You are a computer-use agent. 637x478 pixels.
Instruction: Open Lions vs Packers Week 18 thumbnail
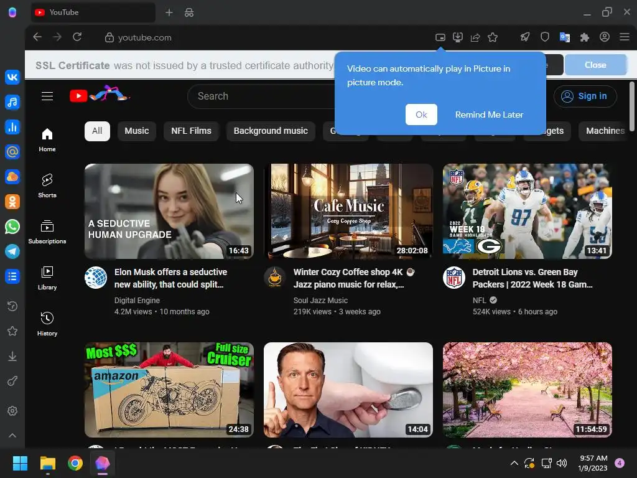pyautogui.click(x=528, y=212)
